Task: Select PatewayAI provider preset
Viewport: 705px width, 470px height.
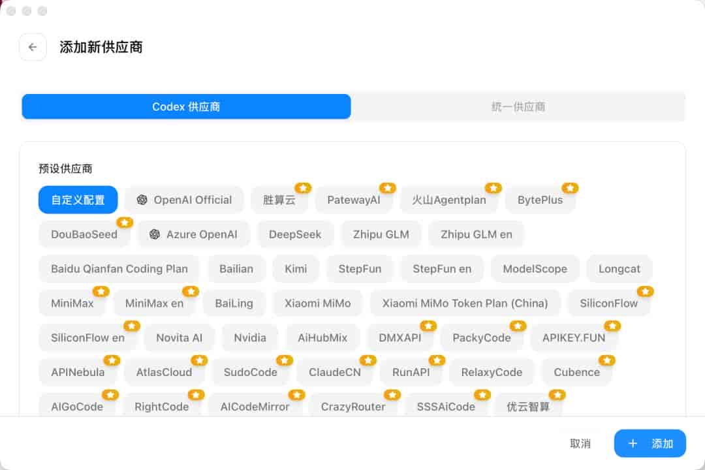Action: [x=353, y=200]
